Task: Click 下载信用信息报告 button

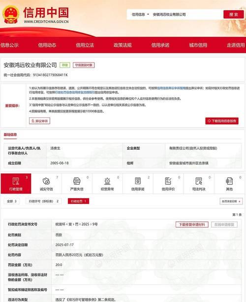Action: 222,121
